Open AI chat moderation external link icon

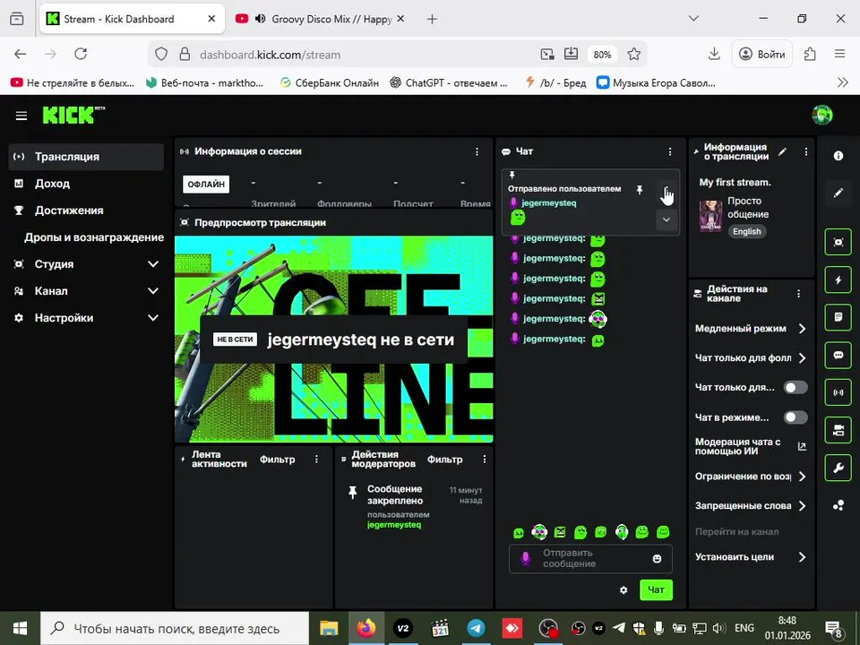pyautogui.click(x=802, y=446)
